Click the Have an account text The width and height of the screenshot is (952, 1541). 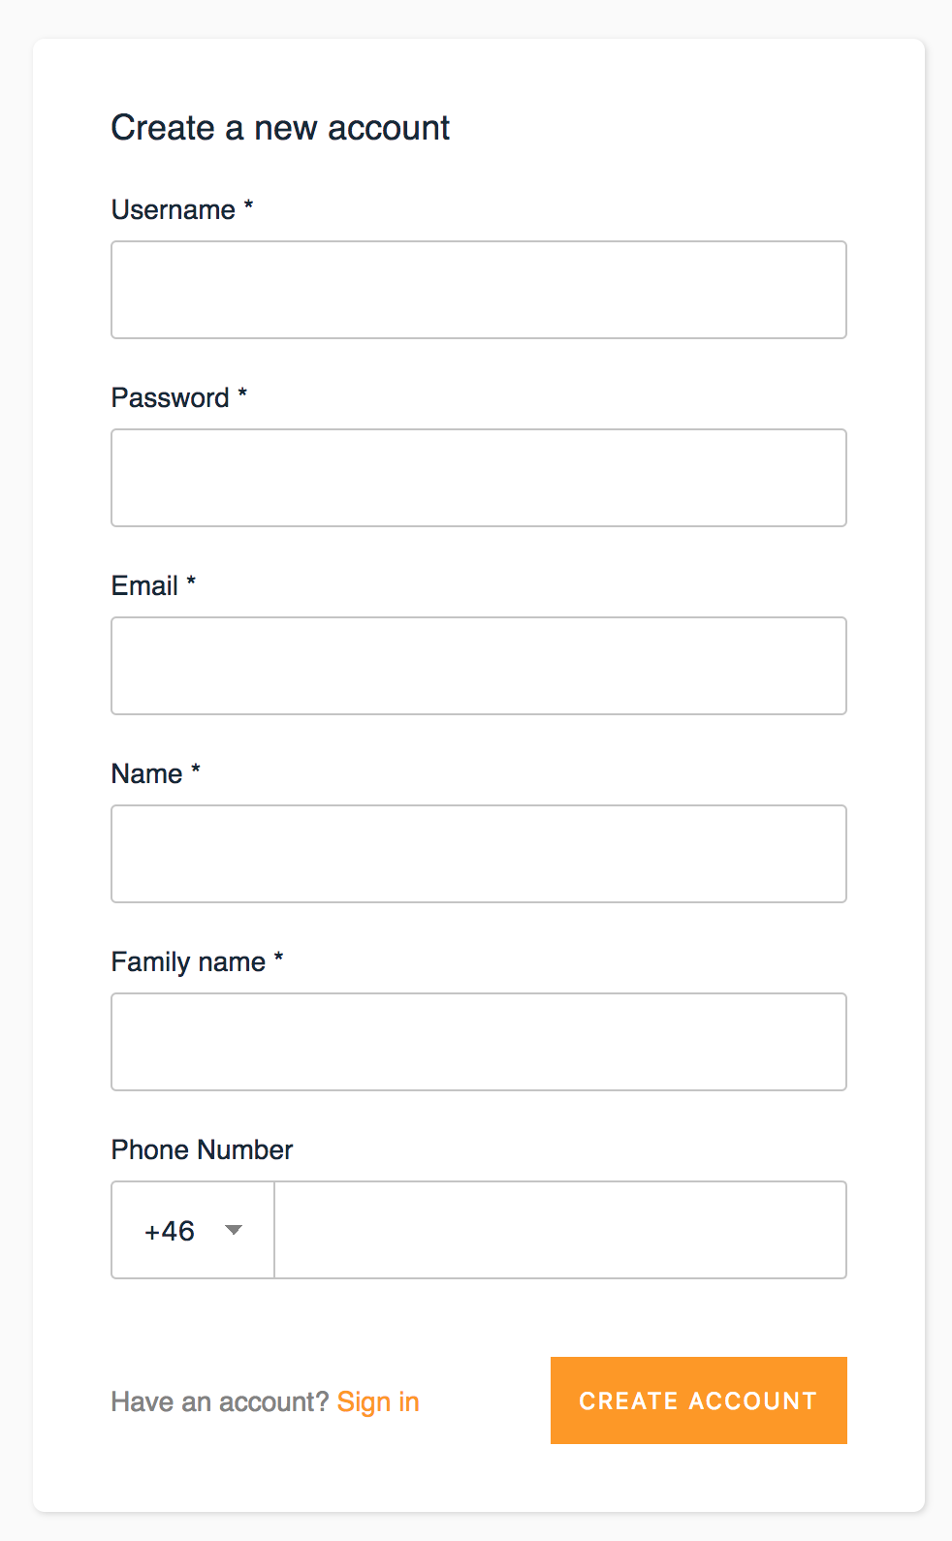point(218,1400)
